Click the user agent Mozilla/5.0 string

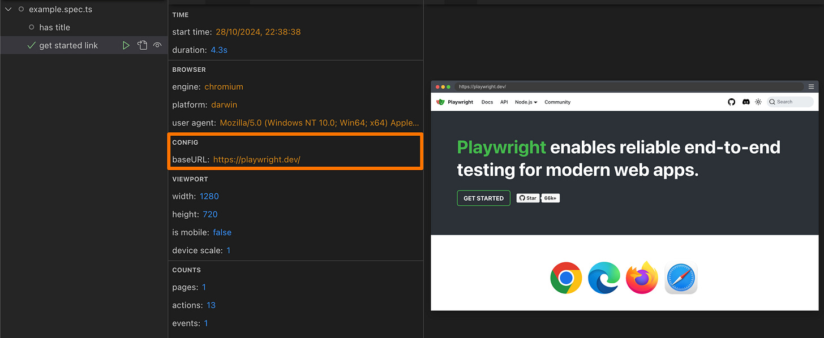coord(319,123)
